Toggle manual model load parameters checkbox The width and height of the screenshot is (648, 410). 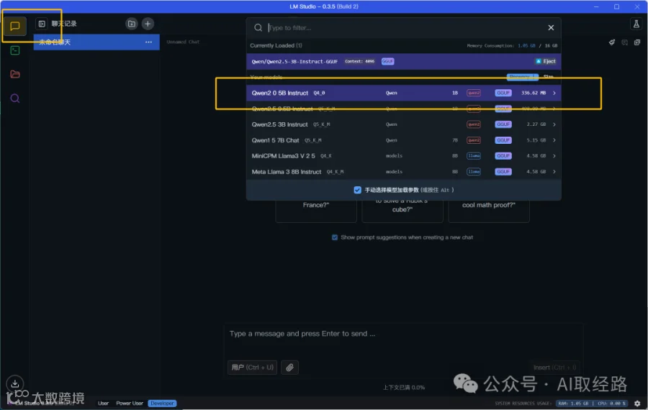(357, 190)
